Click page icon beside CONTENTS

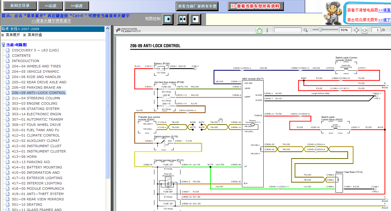tap(8, 56)
